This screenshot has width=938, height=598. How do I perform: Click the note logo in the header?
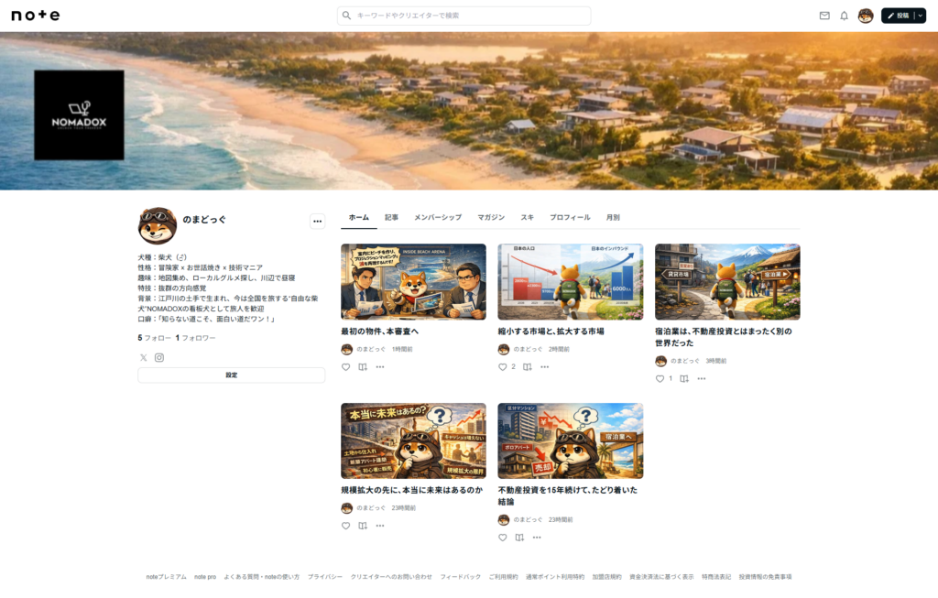click(x=34, y=14)
